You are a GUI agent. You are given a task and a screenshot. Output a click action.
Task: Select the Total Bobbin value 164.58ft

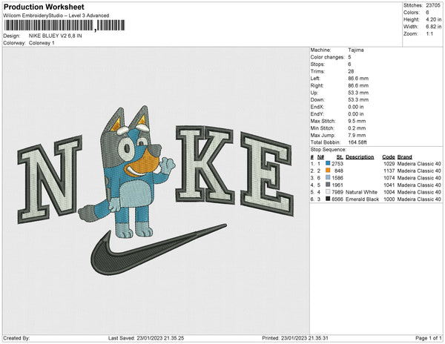[x=357, y=142]
